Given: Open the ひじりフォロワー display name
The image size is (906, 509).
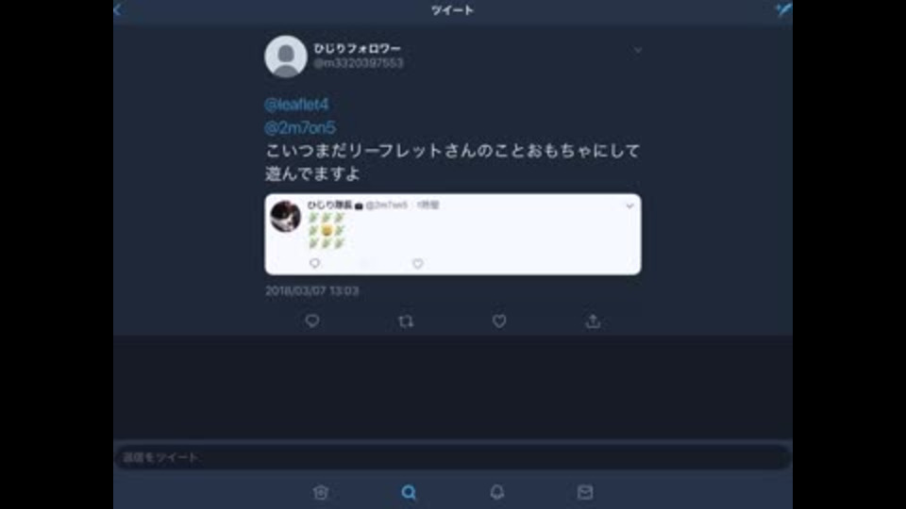Looking at the screenshot, I should [357, 48].
